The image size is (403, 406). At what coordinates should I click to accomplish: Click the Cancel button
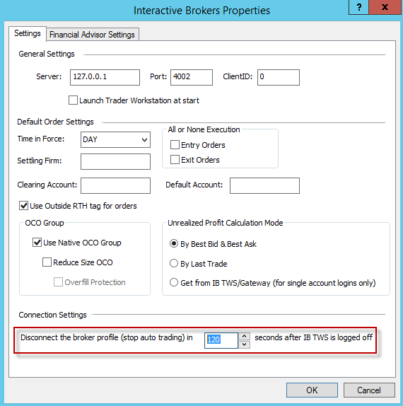(x=369, y=390)
